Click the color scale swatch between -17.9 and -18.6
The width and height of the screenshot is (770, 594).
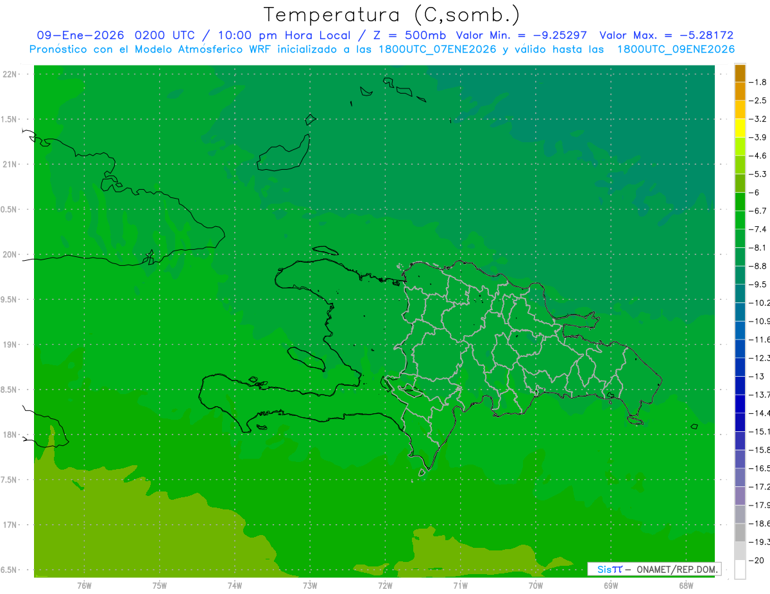[x=740, y=515]
